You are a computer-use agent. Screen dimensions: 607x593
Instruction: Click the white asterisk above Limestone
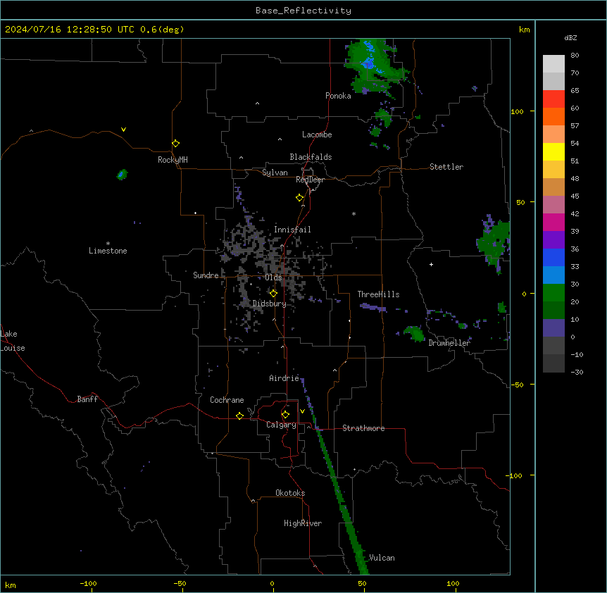pos(108,244)
